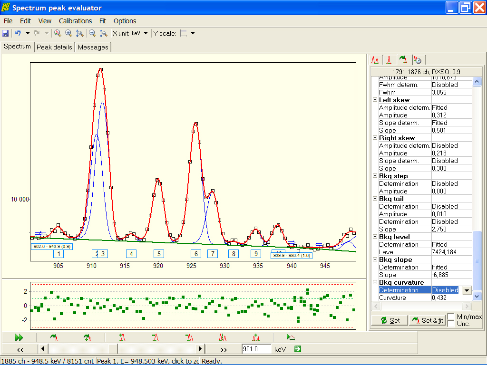Collapse the Left skew group

pyautogui.click(x=375, y=100)
